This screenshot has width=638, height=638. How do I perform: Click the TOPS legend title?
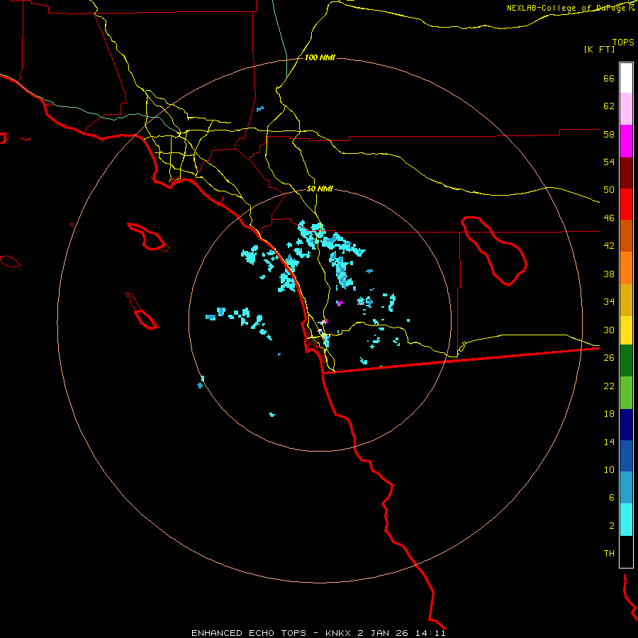[623, 42]
